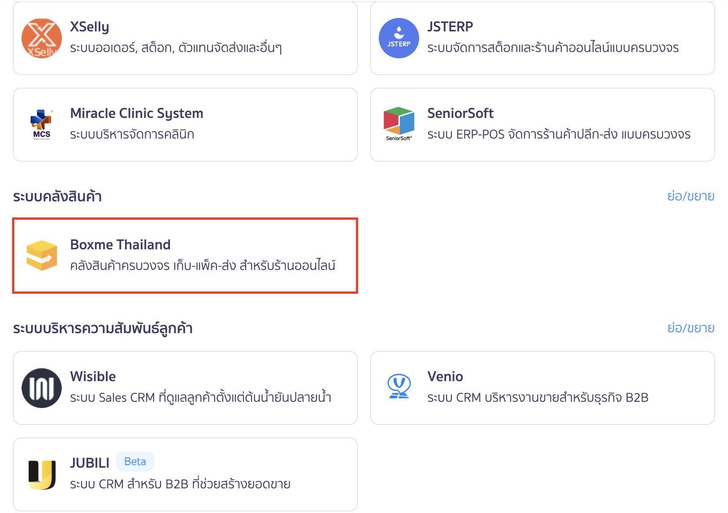Open the Venio B2B CRM card
The height and width of the screenshot is (513, 728).
click(542, 387)
